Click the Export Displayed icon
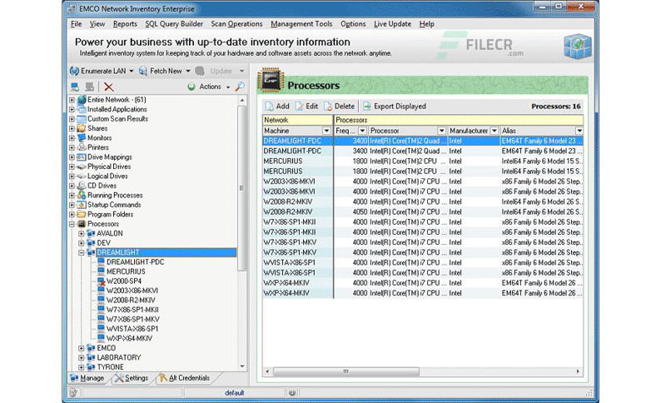This screenshot has width=666, height=403. (367, 107)
